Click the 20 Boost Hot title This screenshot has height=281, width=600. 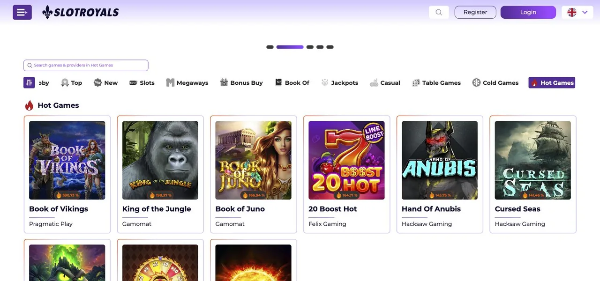point(333,209)
